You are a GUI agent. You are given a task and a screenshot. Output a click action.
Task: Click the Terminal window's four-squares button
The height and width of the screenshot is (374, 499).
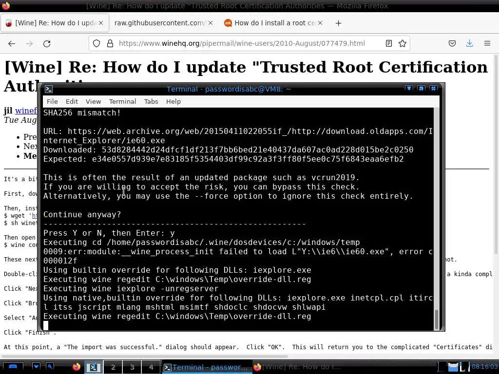pos(433,89)
